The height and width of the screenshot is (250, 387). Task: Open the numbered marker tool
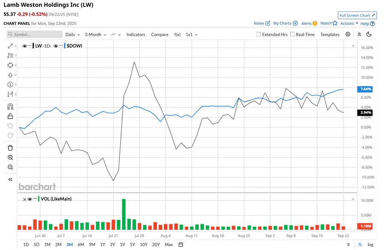[10, 84]
